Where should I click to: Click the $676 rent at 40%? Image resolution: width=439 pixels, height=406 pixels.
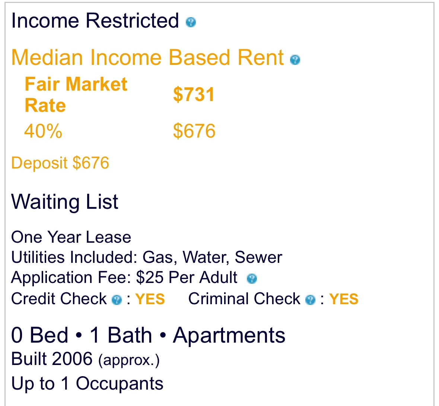click(194, 131)
